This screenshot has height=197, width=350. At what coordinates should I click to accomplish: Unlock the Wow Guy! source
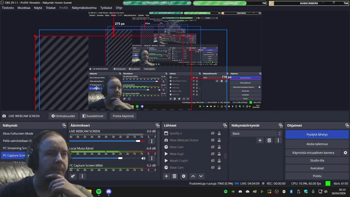click(219, 154)
